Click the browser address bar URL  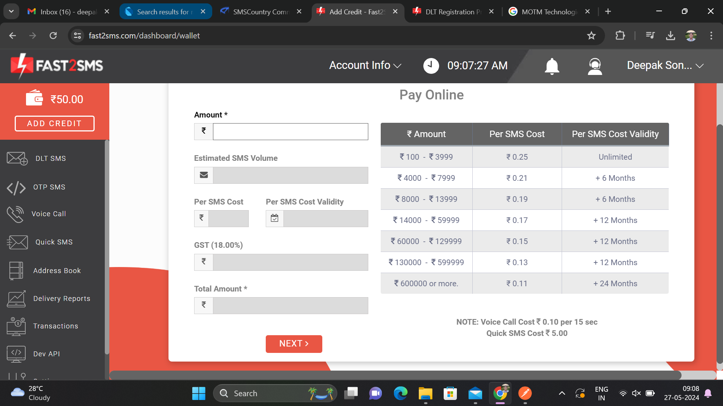click(144, 36)
